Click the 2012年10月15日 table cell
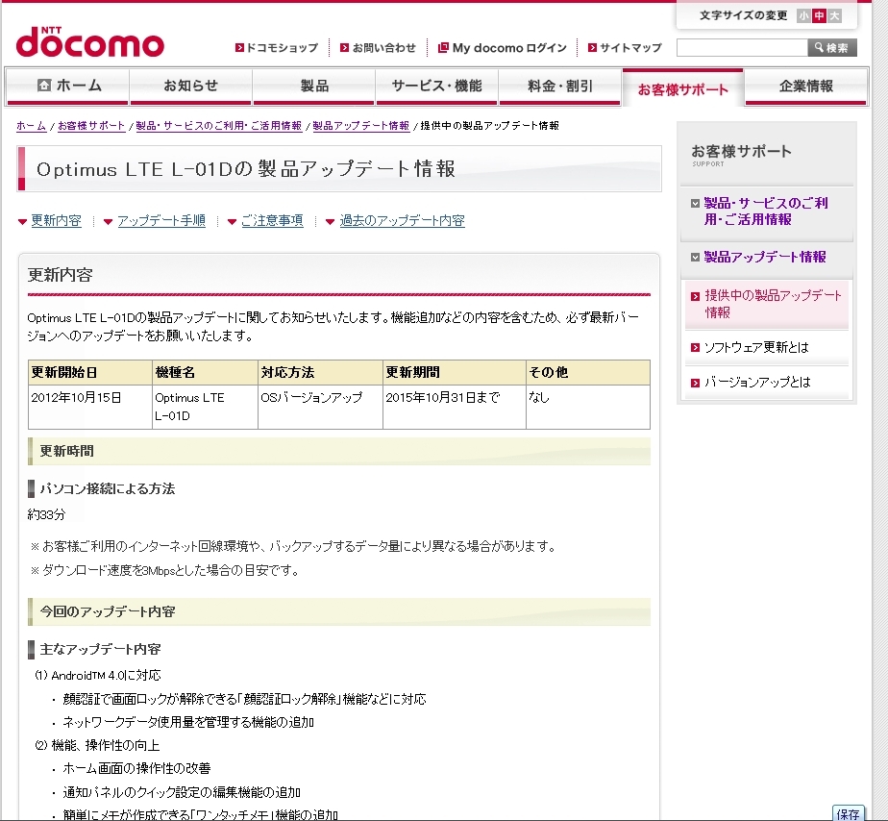This screenshot has width=888, height=821. pyautogui.click(x=90, y=407)
